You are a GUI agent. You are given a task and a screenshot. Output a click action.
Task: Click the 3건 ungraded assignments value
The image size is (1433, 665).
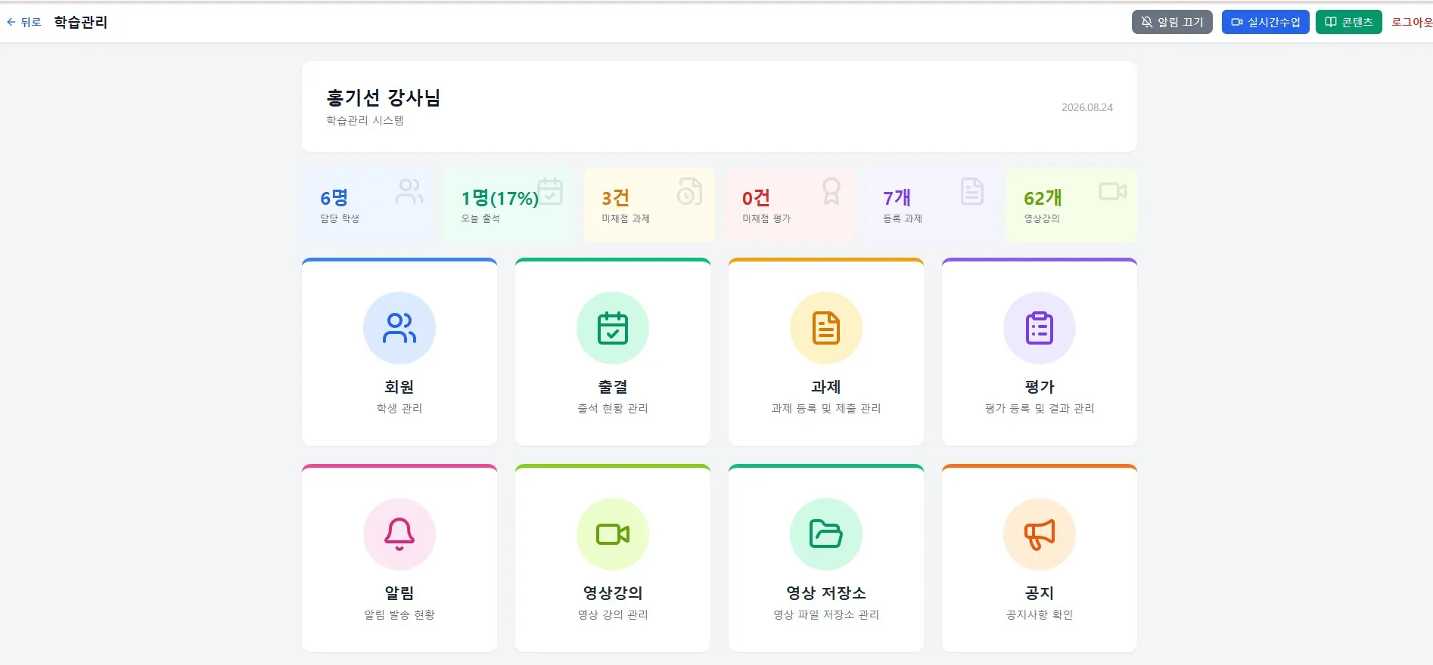(615, 198)
